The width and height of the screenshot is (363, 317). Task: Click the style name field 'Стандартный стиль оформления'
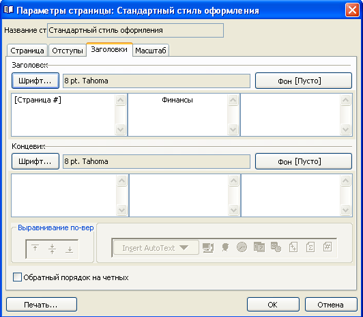[x=135, y=30]
